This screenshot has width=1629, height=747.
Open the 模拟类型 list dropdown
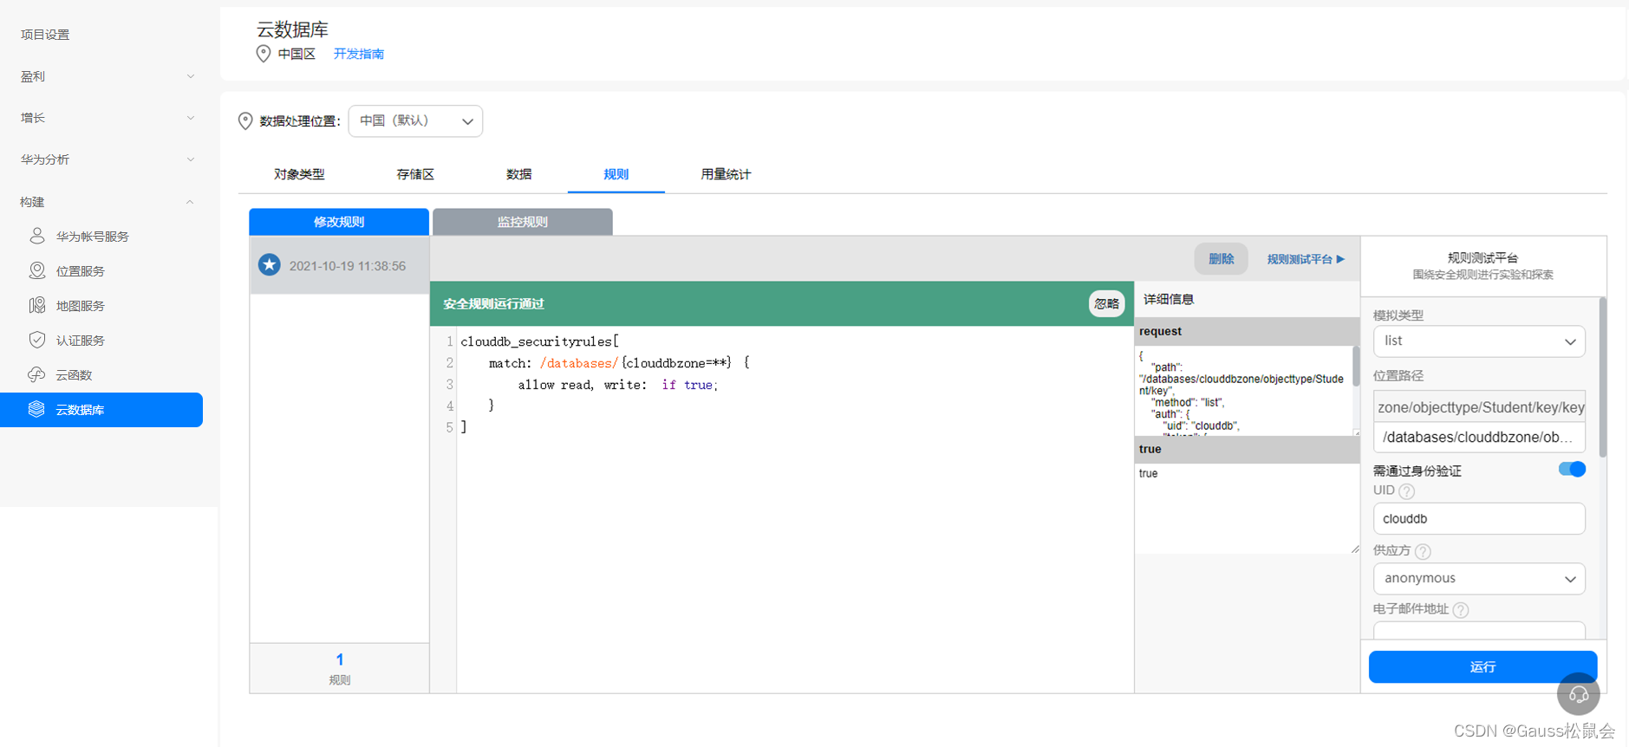click(x=1479, y=341)
